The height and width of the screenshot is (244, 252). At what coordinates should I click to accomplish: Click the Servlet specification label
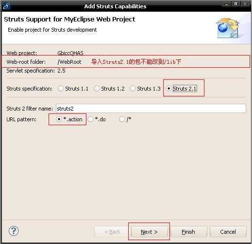click(x=31, y=71)
